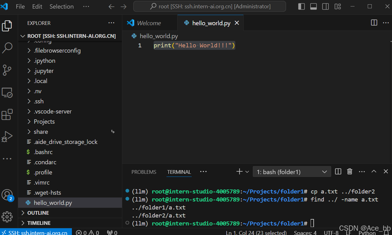392x235 pixels.
Task: Open errors and warnings status item
Action: pyautogui.click(x=87, y=232)
